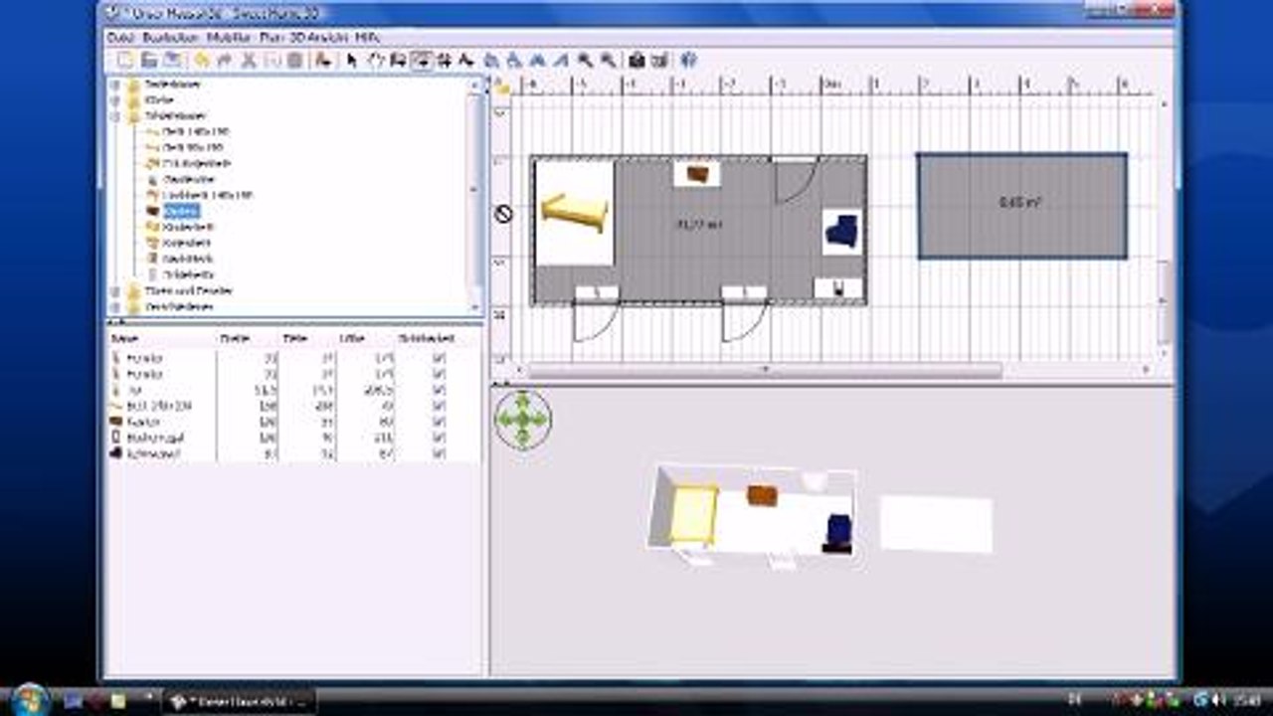1273x716 pixels.
Task: Click the plan's horizontal scrollbar thumb
Action: [764, 370]
